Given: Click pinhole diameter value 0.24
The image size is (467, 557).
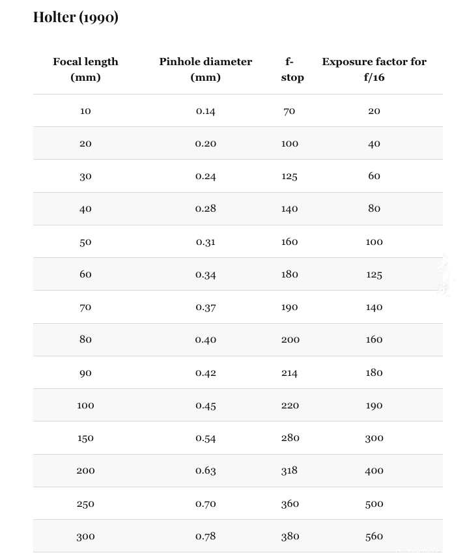Looking at the screenshot, I should (x=206, y=176).
